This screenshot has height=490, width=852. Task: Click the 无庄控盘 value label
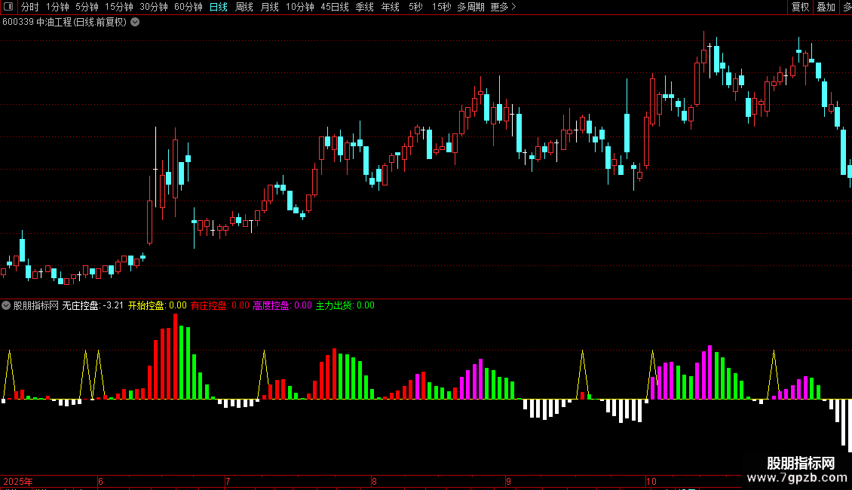click(93, 305)
